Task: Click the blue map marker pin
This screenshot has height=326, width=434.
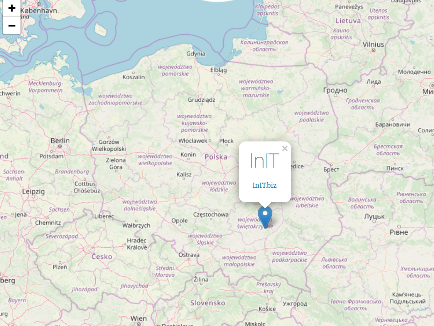Action: (x=265, y=218)
